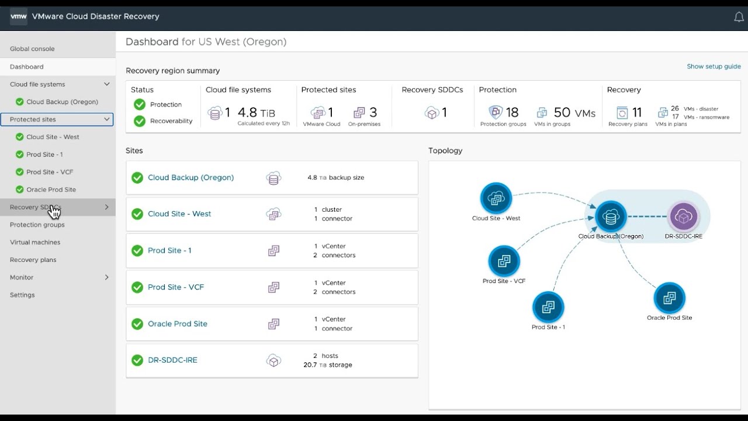Click the Recovery plans icon in summary

pyautogui.click(x=622, y=112)
